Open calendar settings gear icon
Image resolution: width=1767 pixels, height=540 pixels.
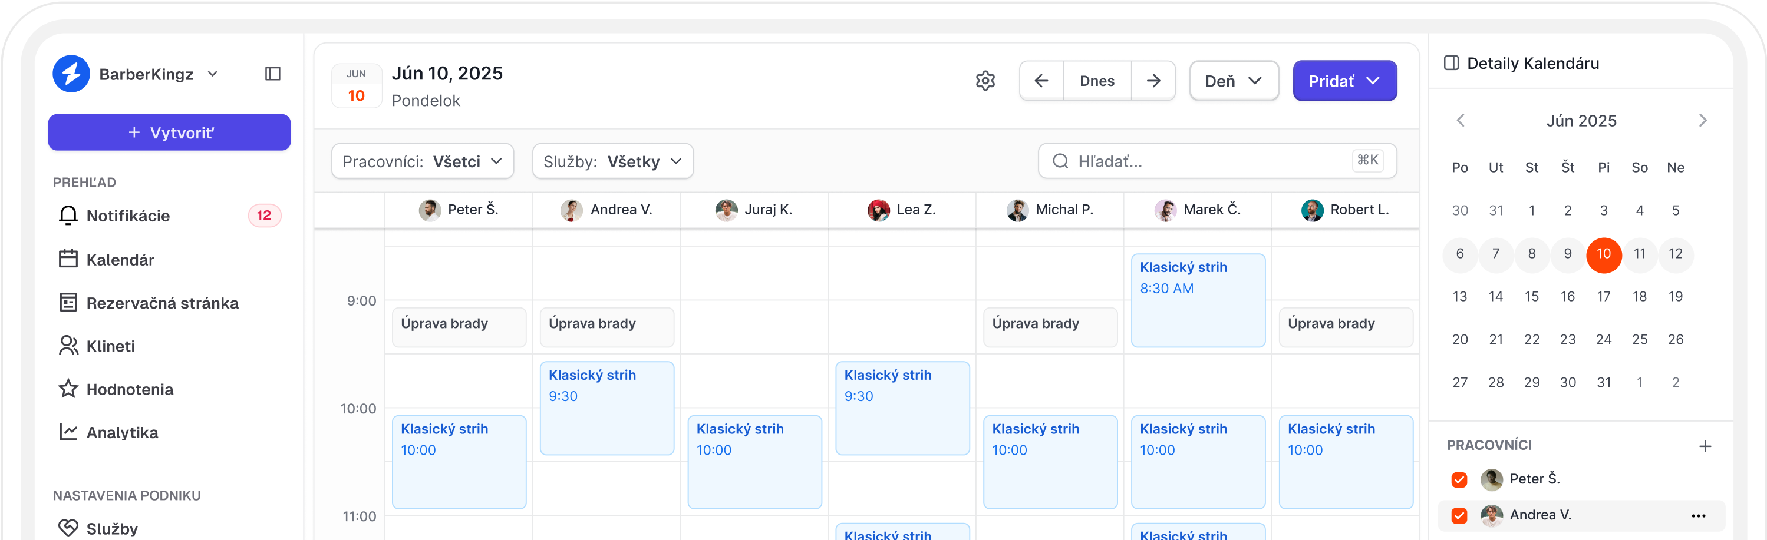point(985,81)
